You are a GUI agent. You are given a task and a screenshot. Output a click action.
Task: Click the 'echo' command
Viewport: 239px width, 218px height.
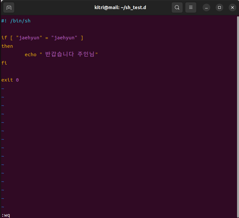31,55
